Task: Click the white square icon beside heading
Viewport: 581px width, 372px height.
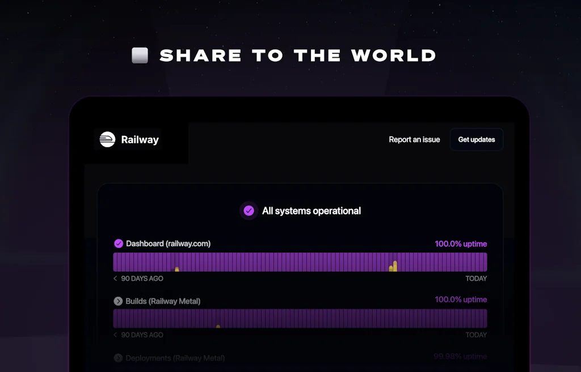Action: [x=140, y=55]
